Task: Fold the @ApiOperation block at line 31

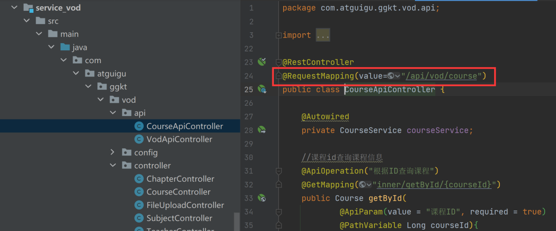Action: (279, 170)
